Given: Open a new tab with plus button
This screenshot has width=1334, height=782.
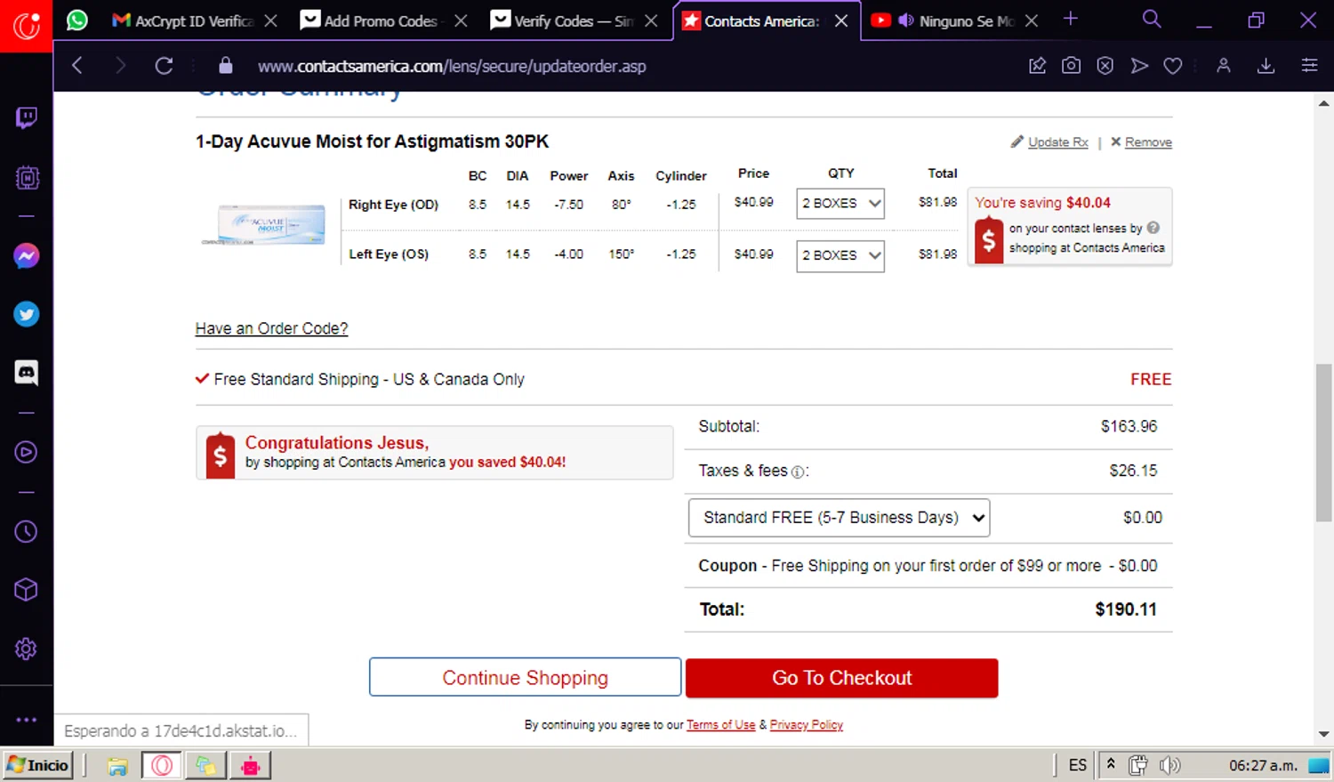Looking at the screenshot, I should pos(1071,19).
